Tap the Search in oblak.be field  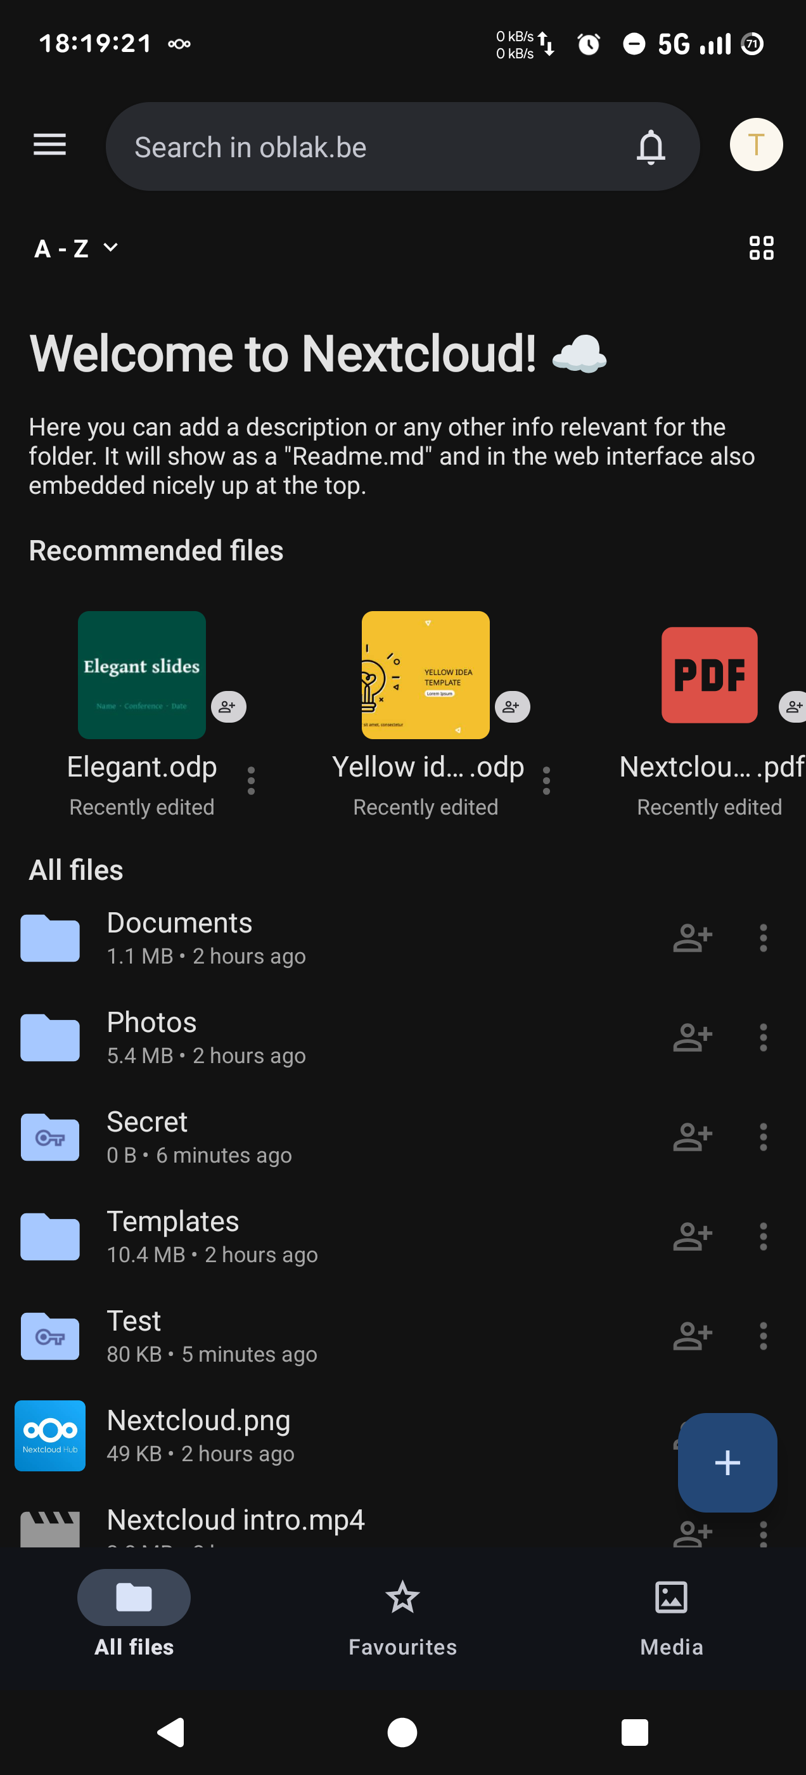(x=402, y=147)
